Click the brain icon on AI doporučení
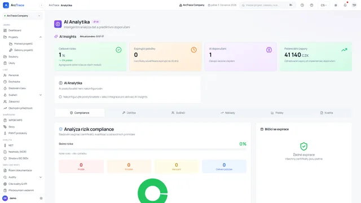This screenshot has width=361, height=203. point(269,50)
